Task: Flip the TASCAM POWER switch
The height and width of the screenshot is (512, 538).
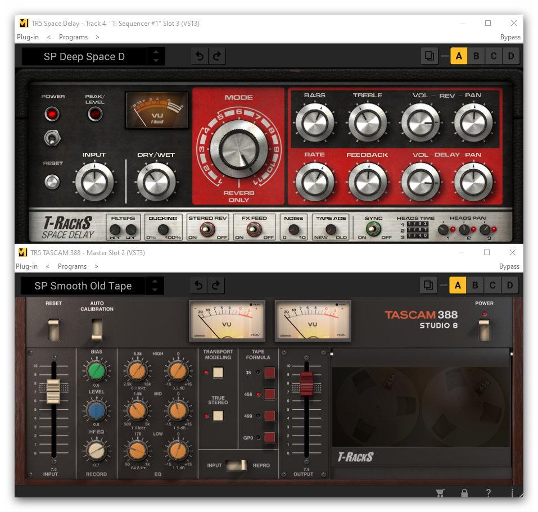Action: point(484,329)
